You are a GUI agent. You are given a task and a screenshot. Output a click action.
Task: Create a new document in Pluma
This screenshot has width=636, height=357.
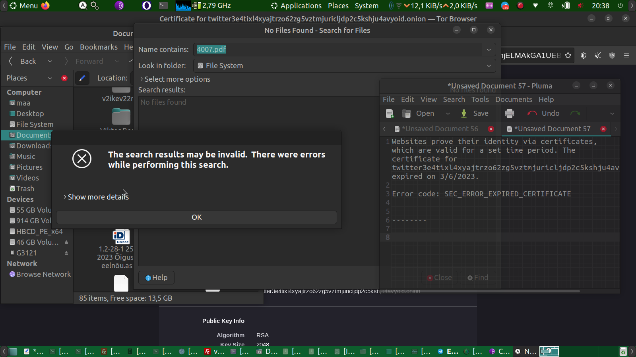pos(390,113)
